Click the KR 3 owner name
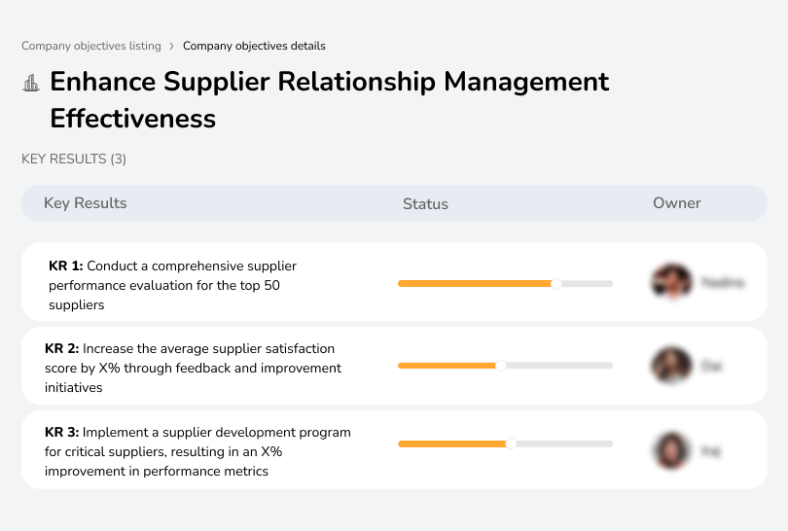The width and height of the screenshot is (788, 531). [710, 451]
